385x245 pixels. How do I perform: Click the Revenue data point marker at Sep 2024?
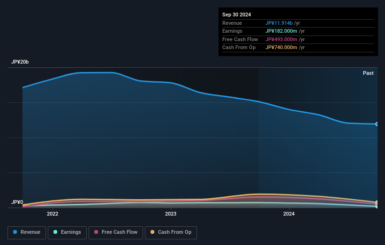click(x=377, y=124)
